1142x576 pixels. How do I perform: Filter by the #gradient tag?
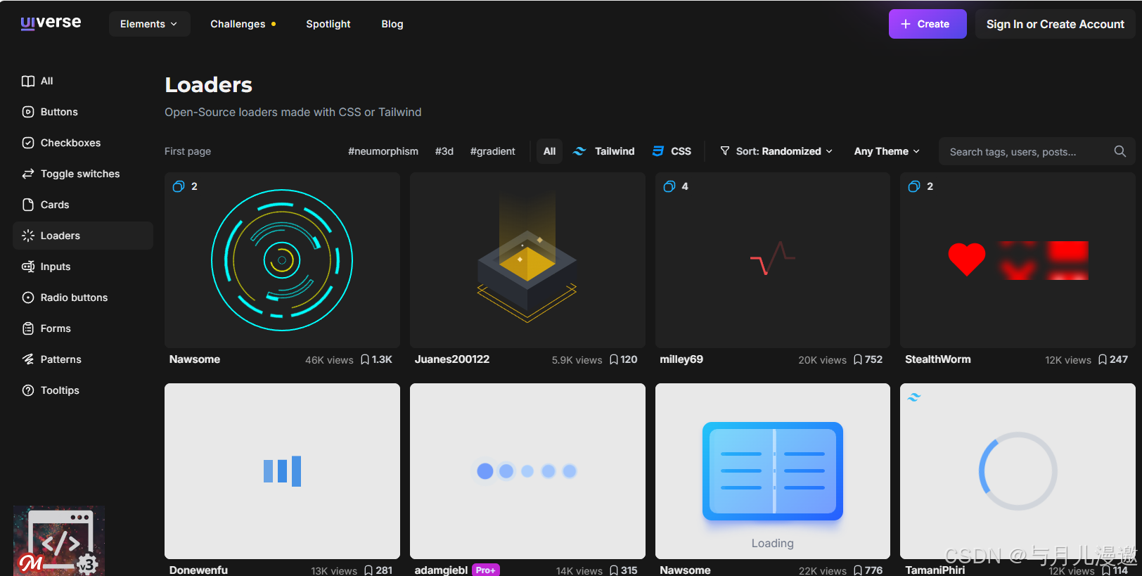click(493, 151)
